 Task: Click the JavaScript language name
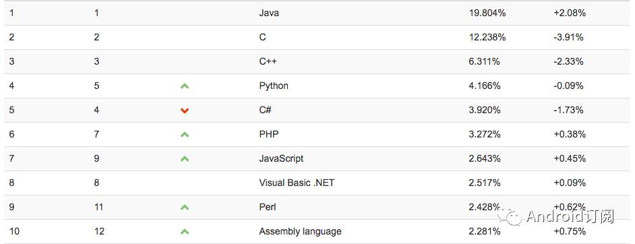click(x=281, y=158)
